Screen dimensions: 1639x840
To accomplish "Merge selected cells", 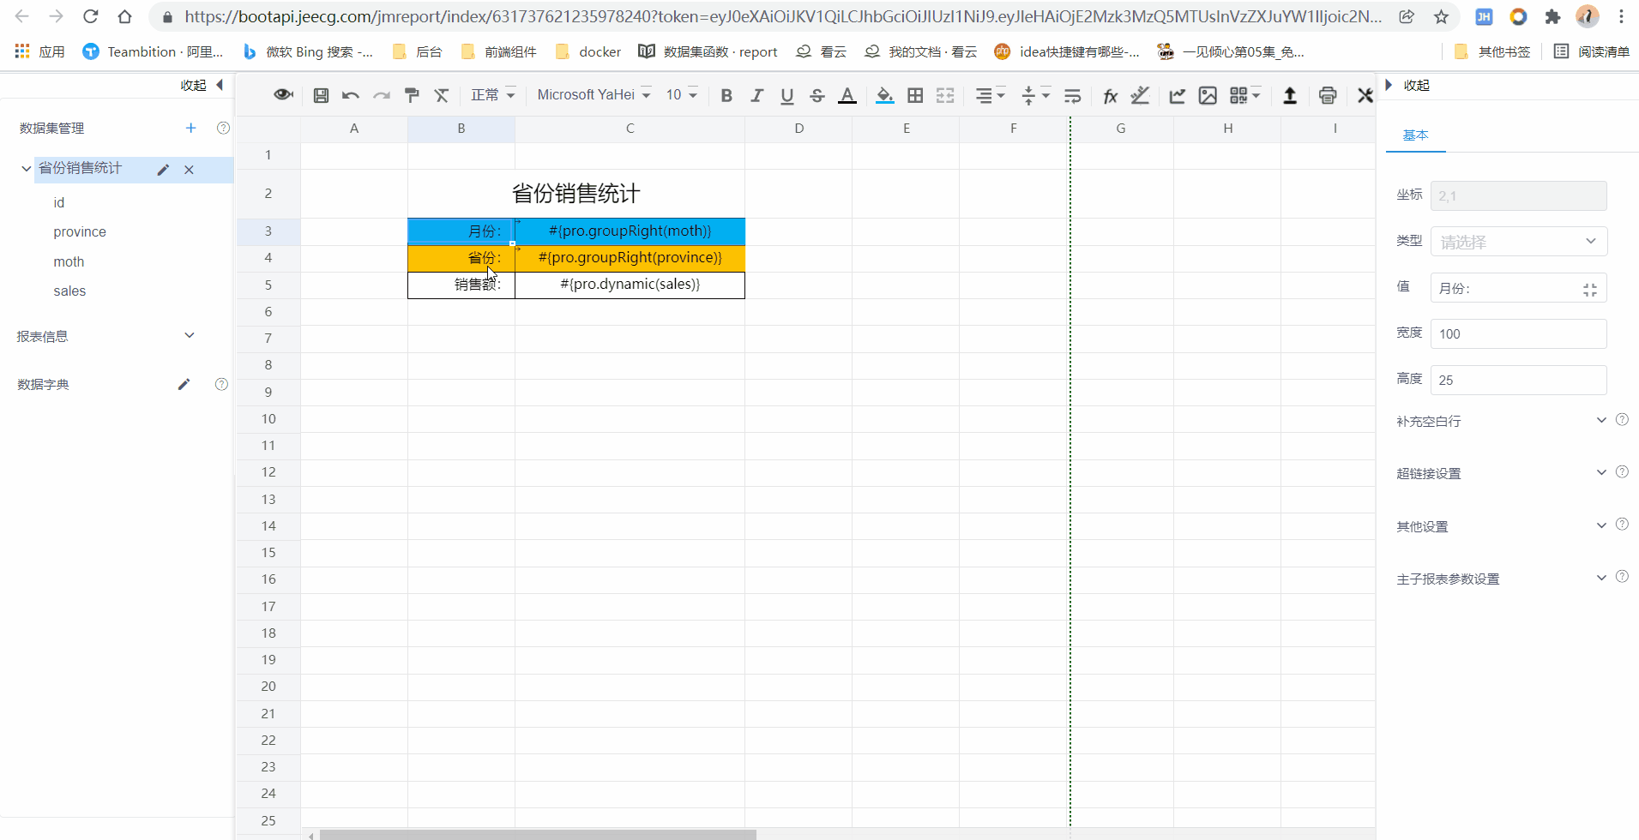I will (945, 95).
